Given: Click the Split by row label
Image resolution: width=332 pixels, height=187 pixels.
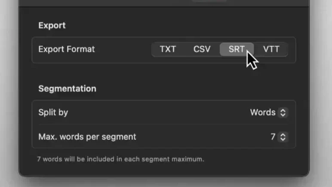Looking at the screenshot, I should 53,112.
